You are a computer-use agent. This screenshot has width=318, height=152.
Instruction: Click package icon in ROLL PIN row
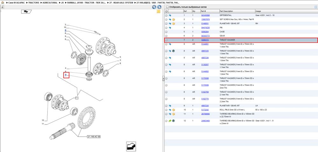point(174,110)
